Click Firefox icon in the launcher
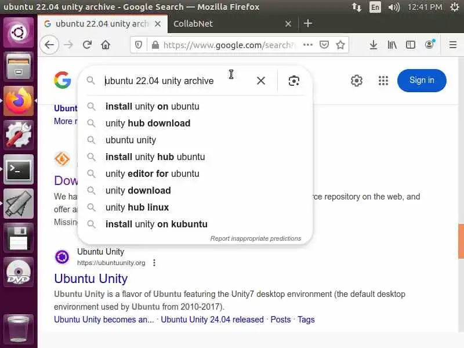This screenshot has width=464, height=348. 19,101
